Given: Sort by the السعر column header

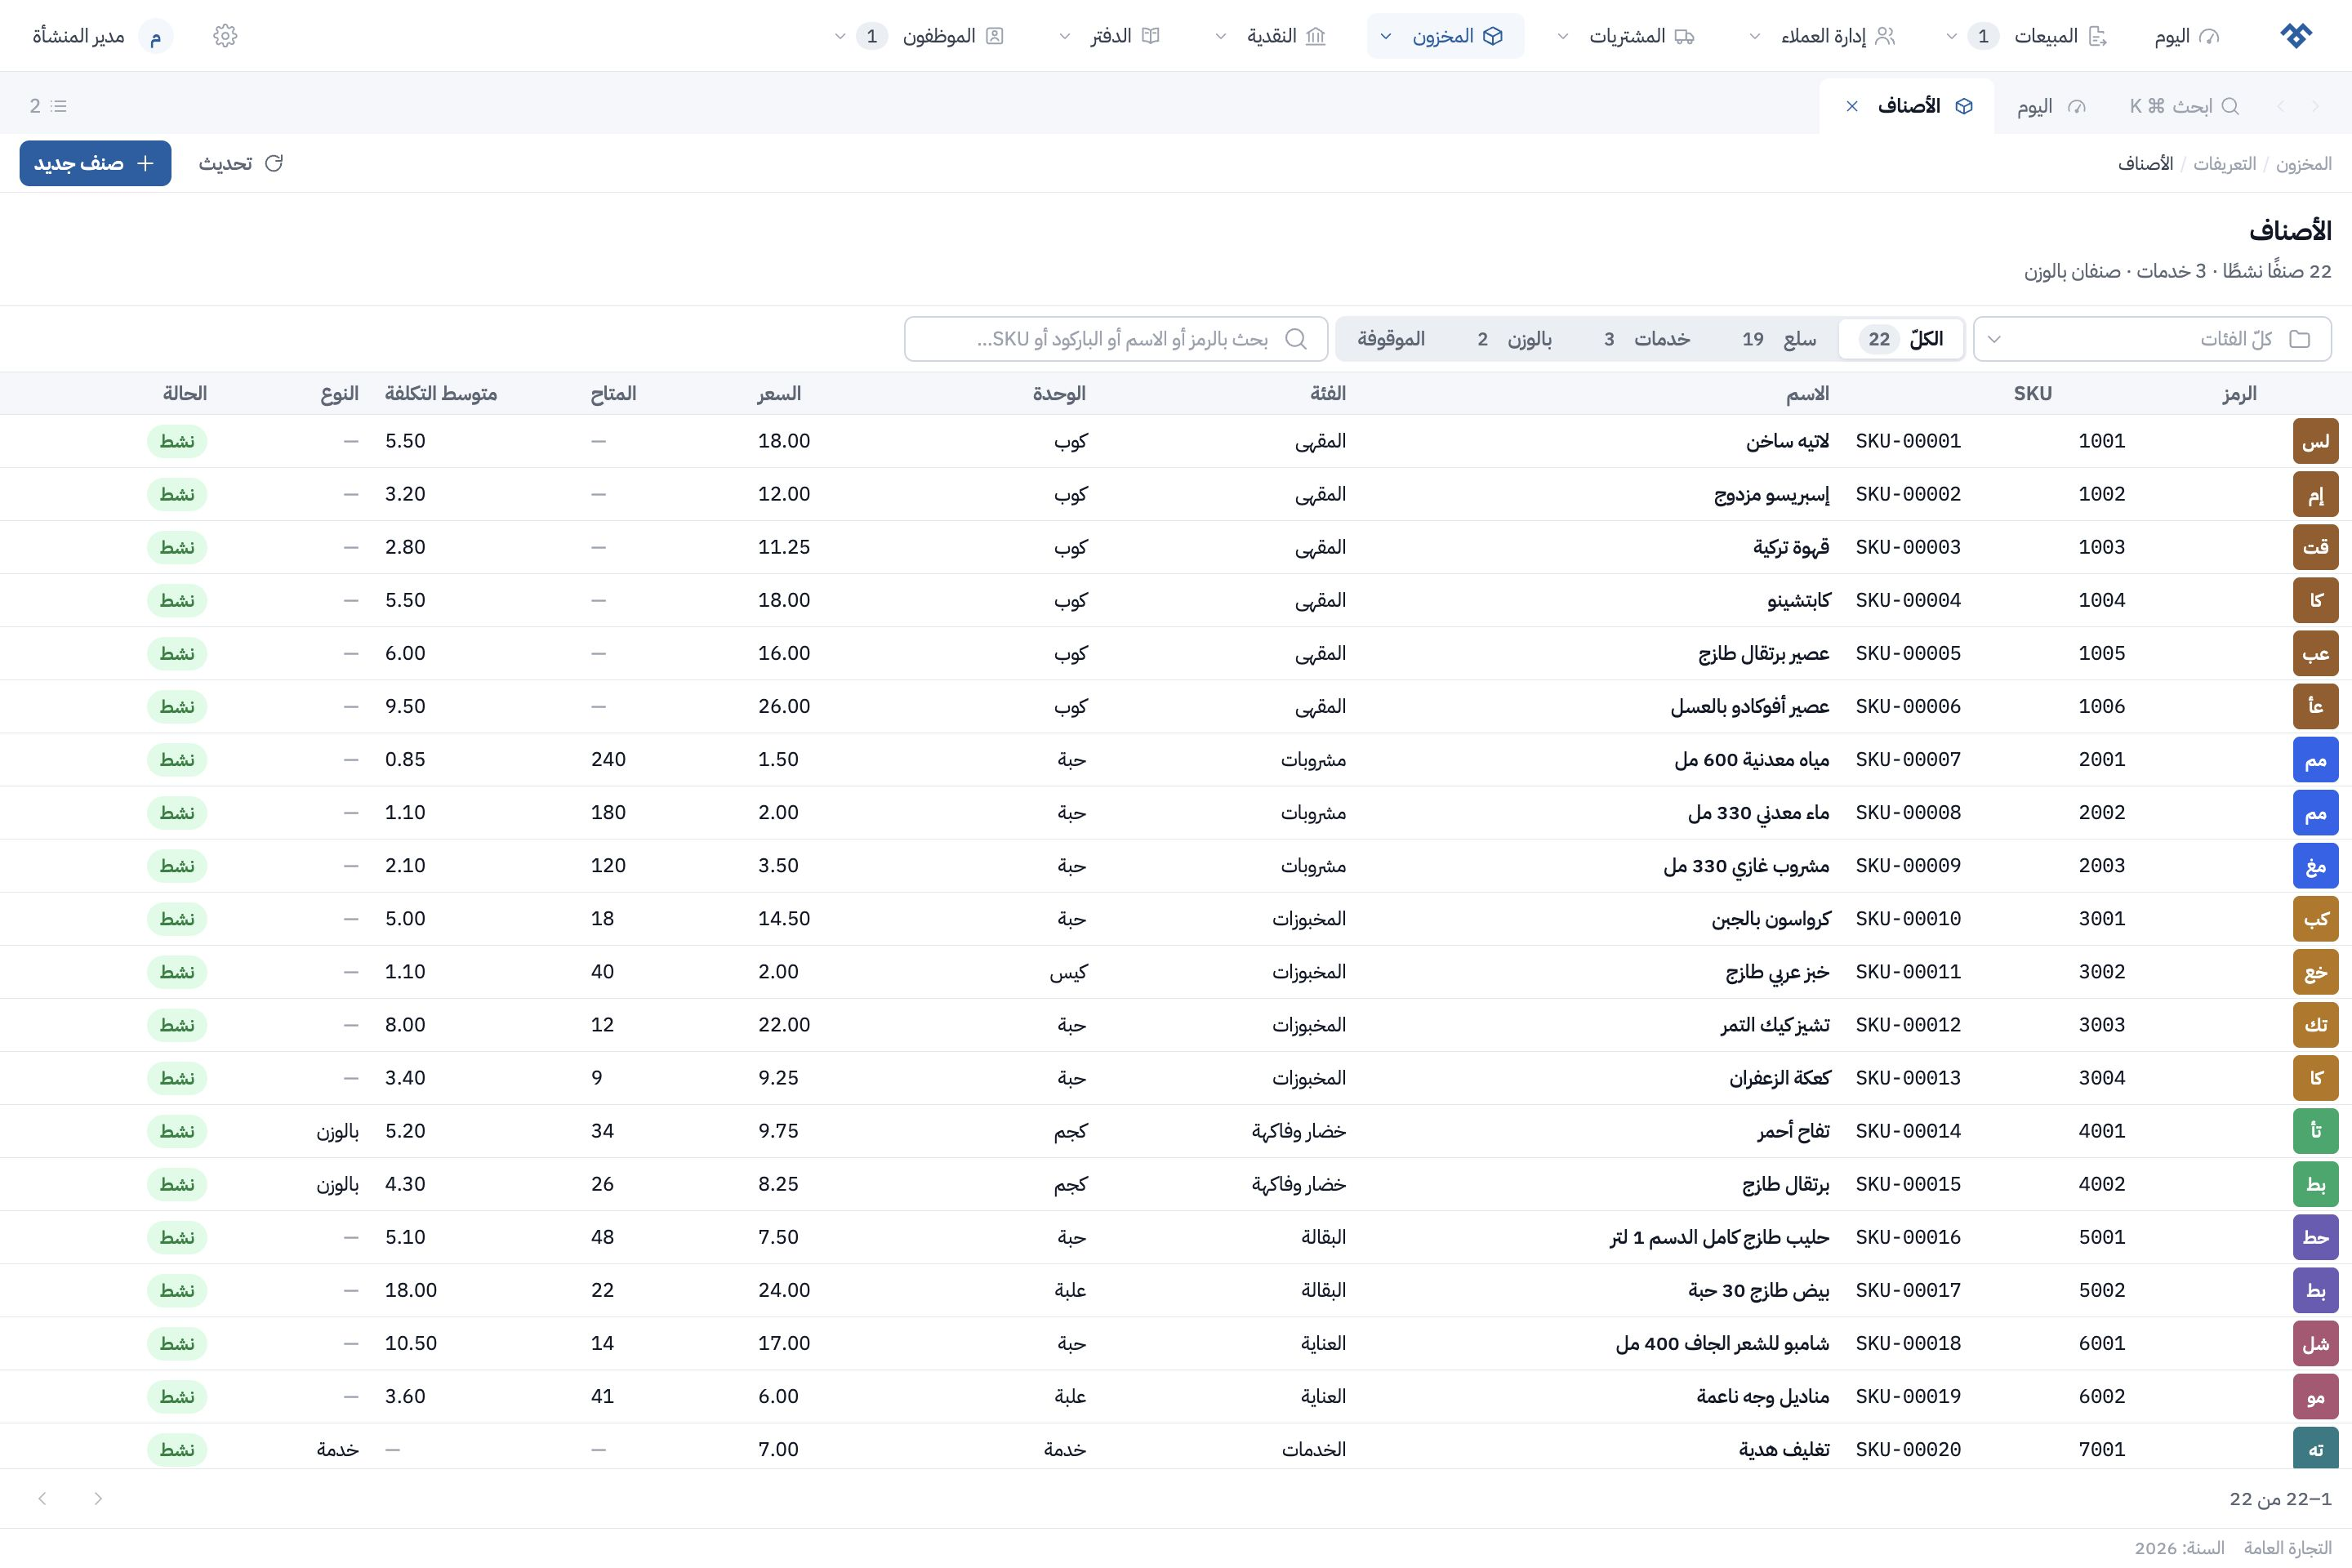Looking at the screenshot, I should tap(779, 394).
